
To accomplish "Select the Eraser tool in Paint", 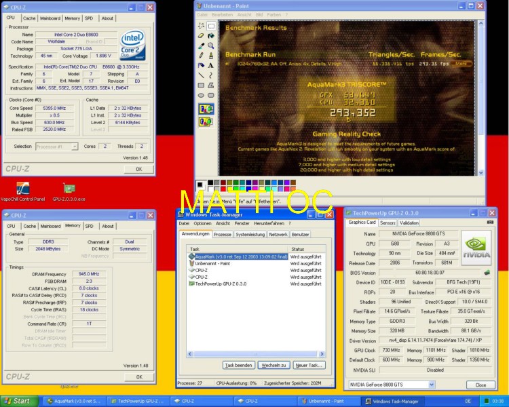I will pyautogui.click(x=202, y=36).
